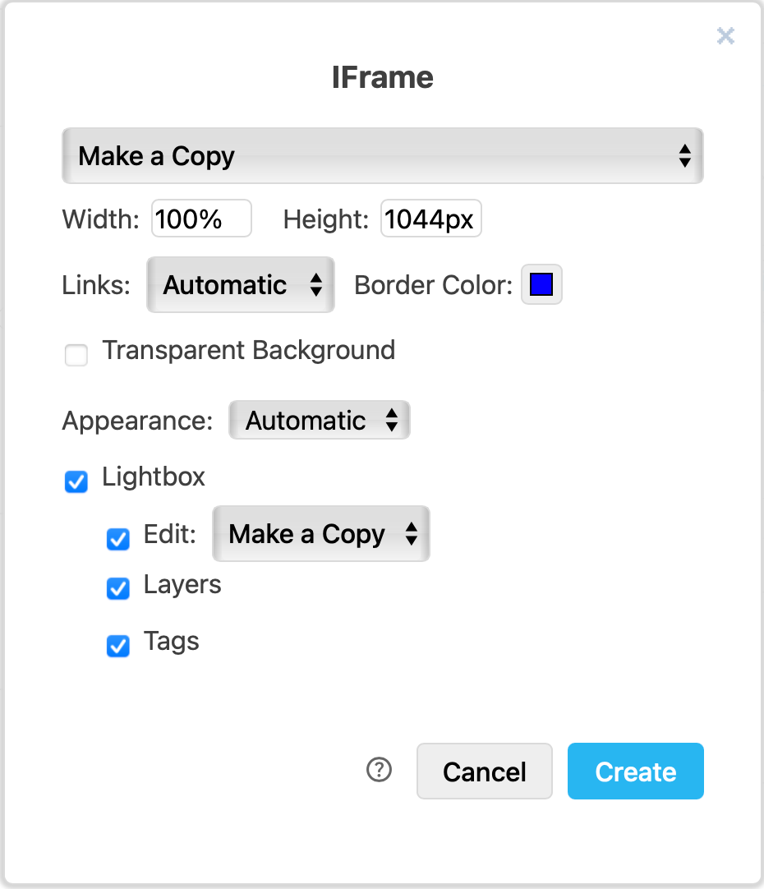This screenshot has width=764, height=889.
Task: Click the double-arrow on the top dropdown
Action: tap(686, 156)
